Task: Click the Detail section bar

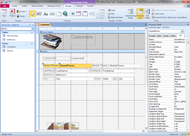Action: (x=92, y=52)
